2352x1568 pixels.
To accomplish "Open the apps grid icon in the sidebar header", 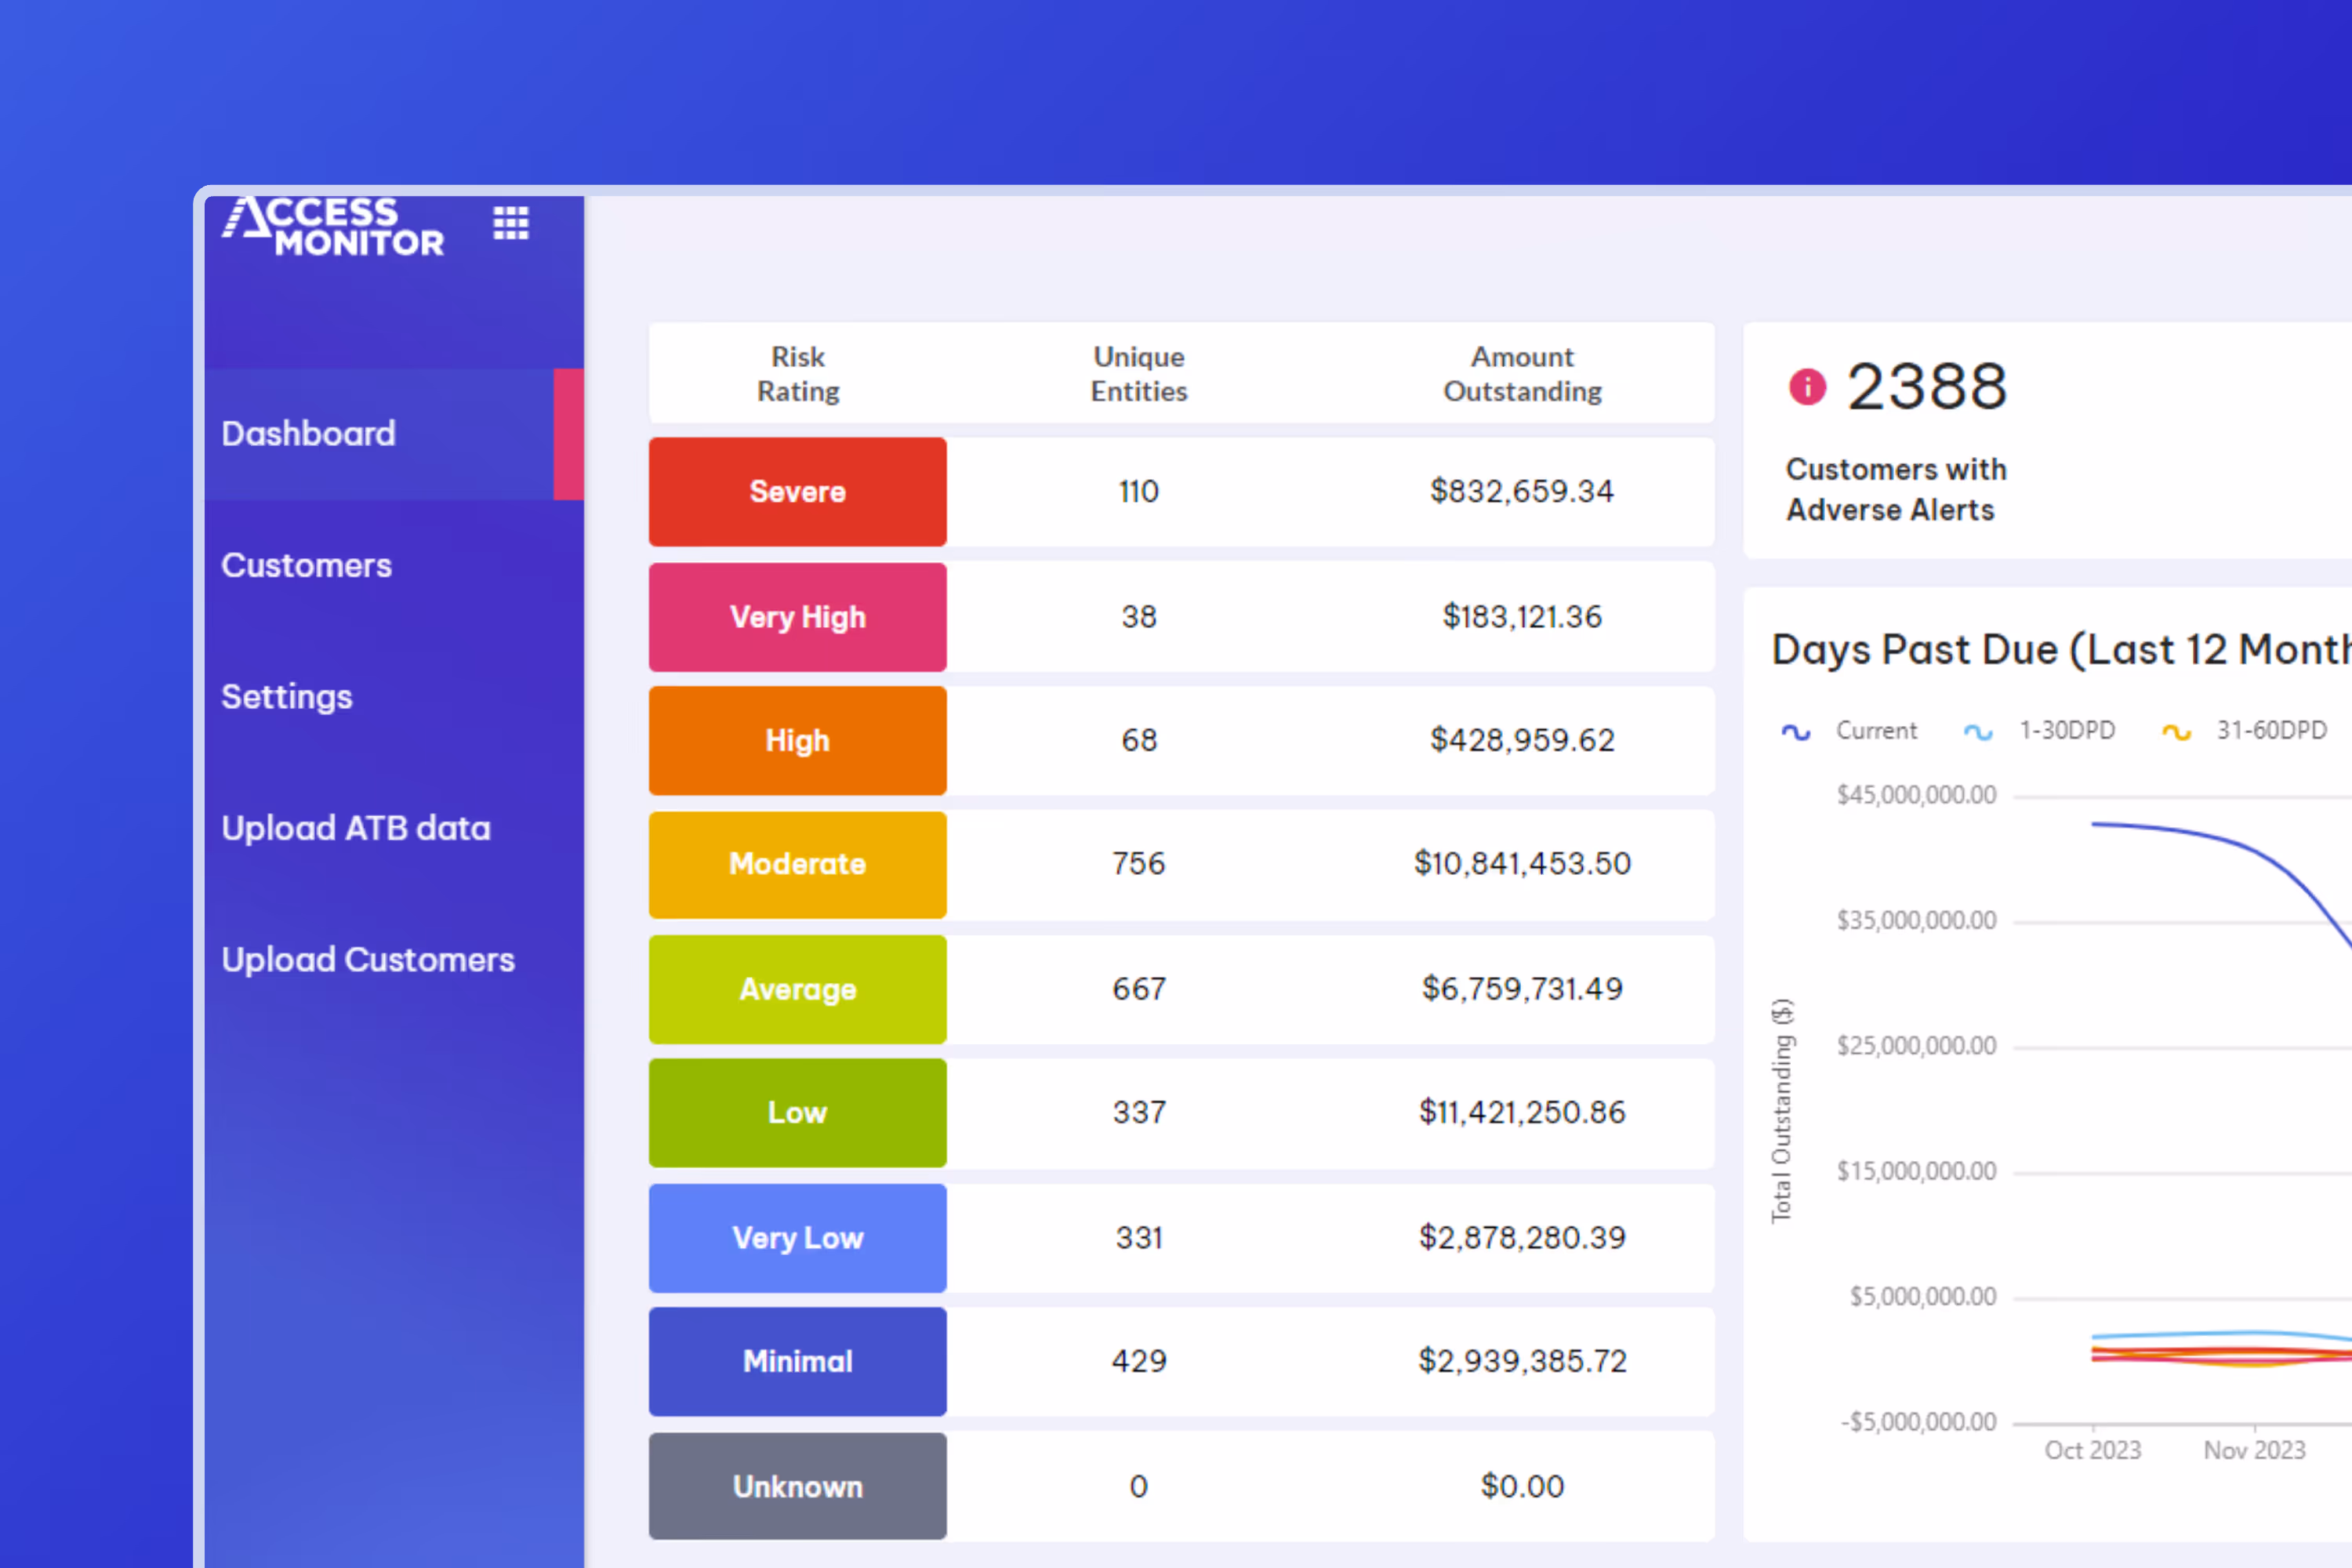I will 510,223.
